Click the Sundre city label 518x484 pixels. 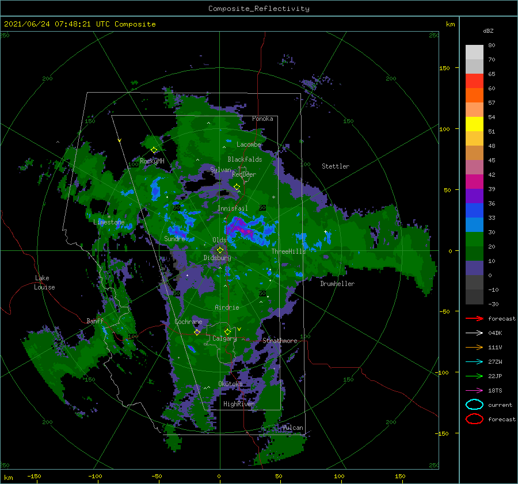(174, 239)
